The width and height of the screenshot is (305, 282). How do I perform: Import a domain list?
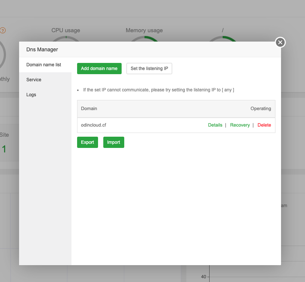114,142
